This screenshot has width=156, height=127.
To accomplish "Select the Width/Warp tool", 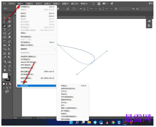I will click(x=5, y=45).
